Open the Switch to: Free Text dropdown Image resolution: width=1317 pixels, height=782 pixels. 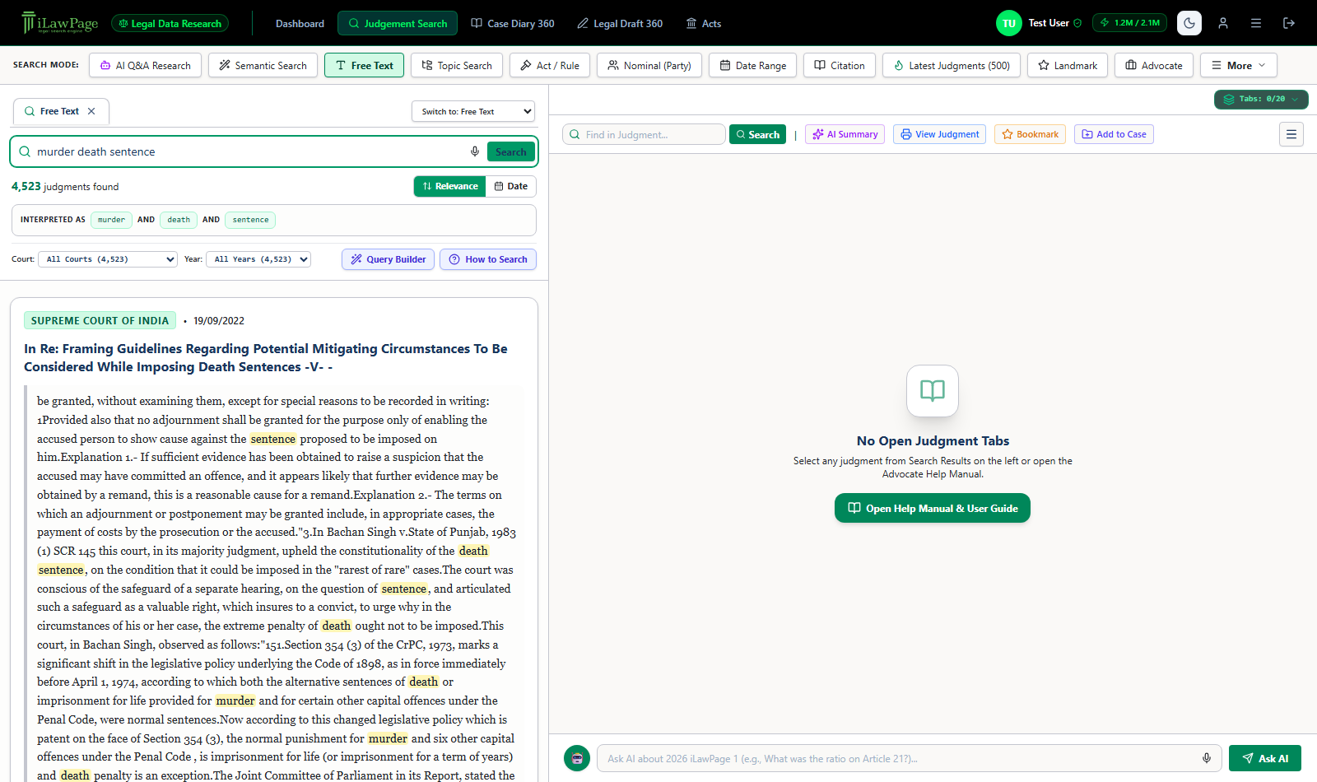click(x=473, y=111)
